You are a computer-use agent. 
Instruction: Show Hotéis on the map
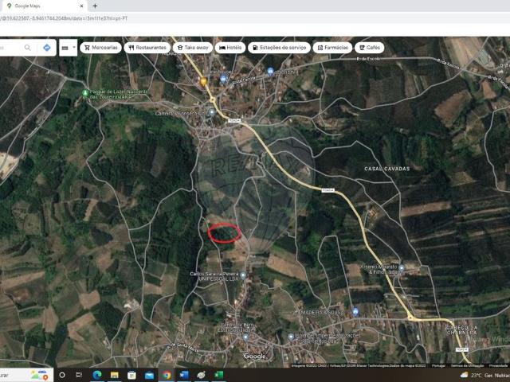click(x=230, y=48)
